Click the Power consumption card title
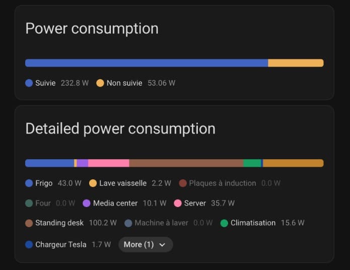 92,29
